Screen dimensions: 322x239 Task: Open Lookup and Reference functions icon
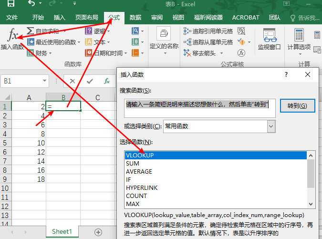[135, 31]
